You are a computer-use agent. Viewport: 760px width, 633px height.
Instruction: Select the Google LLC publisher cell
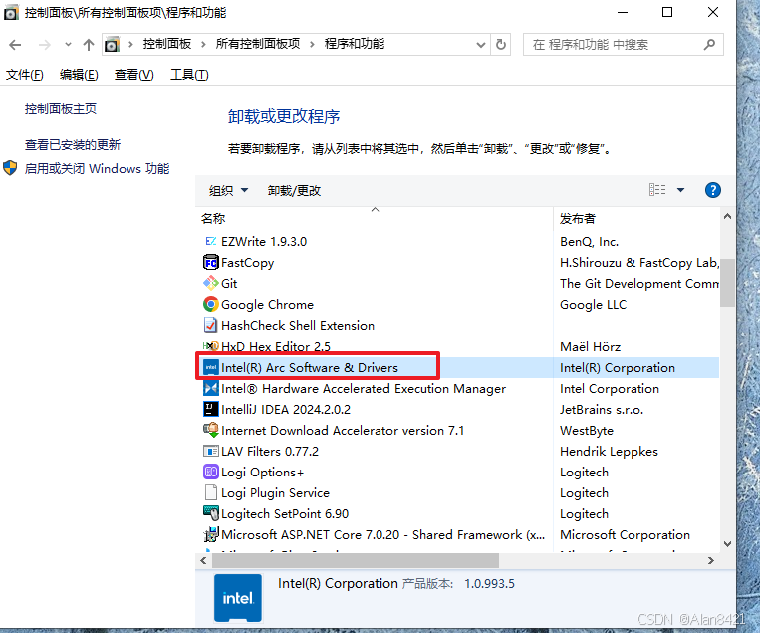594,305
